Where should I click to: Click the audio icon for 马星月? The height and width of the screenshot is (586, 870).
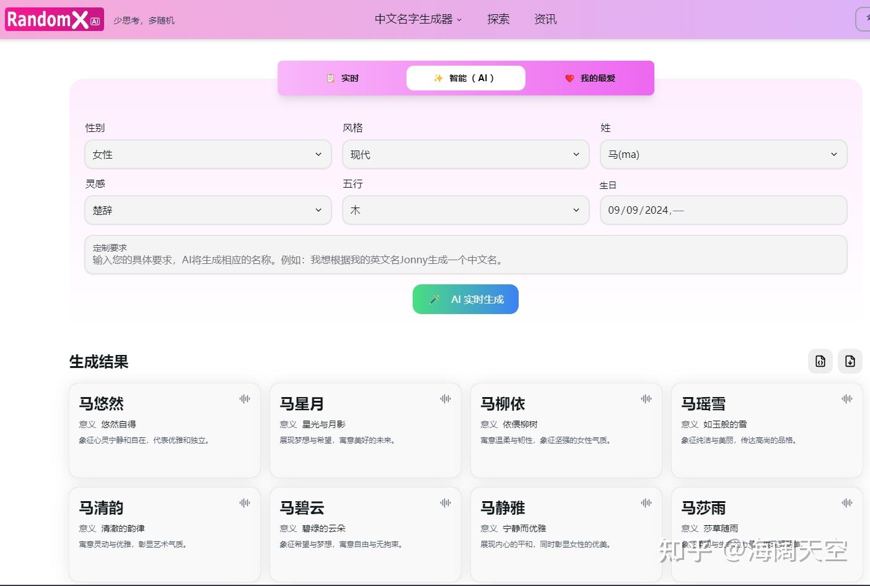(x=446, y=399)
